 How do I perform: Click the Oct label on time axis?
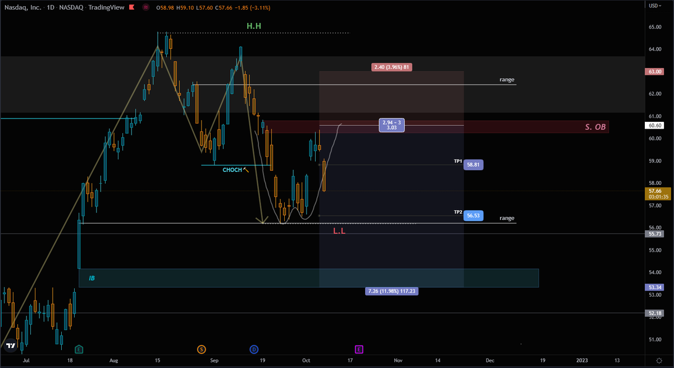point(306,360)
